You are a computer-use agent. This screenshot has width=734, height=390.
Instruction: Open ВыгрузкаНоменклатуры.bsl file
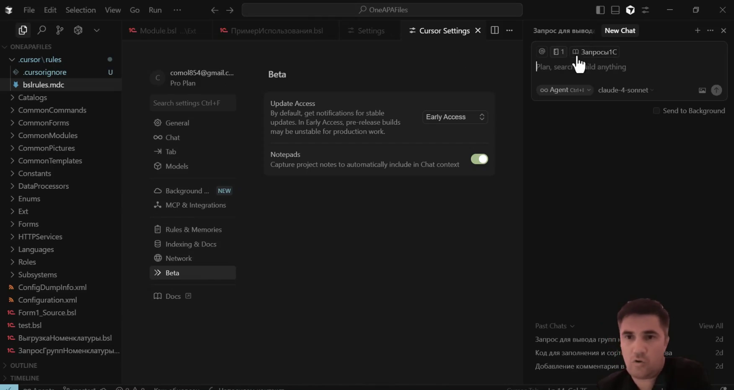tap(61, 338)
